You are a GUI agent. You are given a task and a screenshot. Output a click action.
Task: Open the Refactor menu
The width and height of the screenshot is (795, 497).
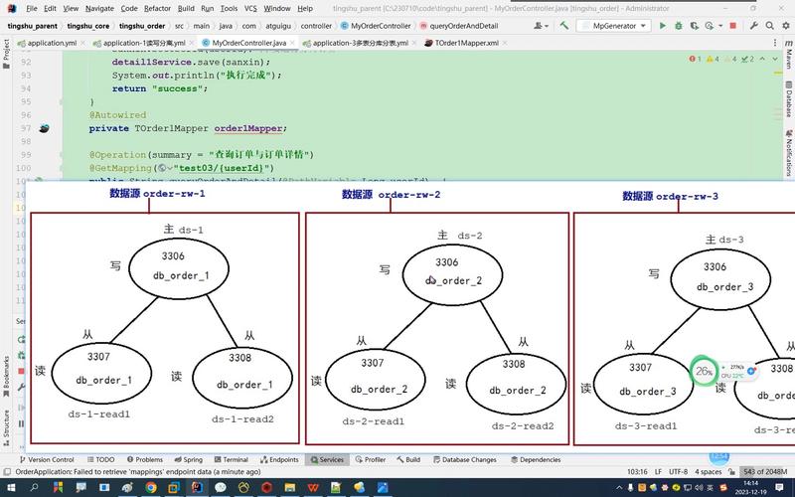pyautogui.click(x=157, y=8)
